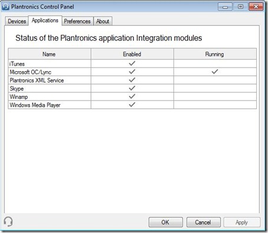268x233 pixels.
Task: Click the headset status icon at bottom left
Action: click(x=8, y=222)
